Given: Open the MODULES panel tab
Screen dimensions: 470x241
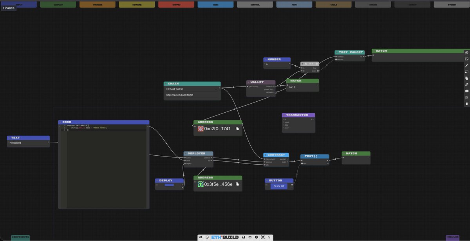Looking at the screenshot, I should [x=452, y=237].
